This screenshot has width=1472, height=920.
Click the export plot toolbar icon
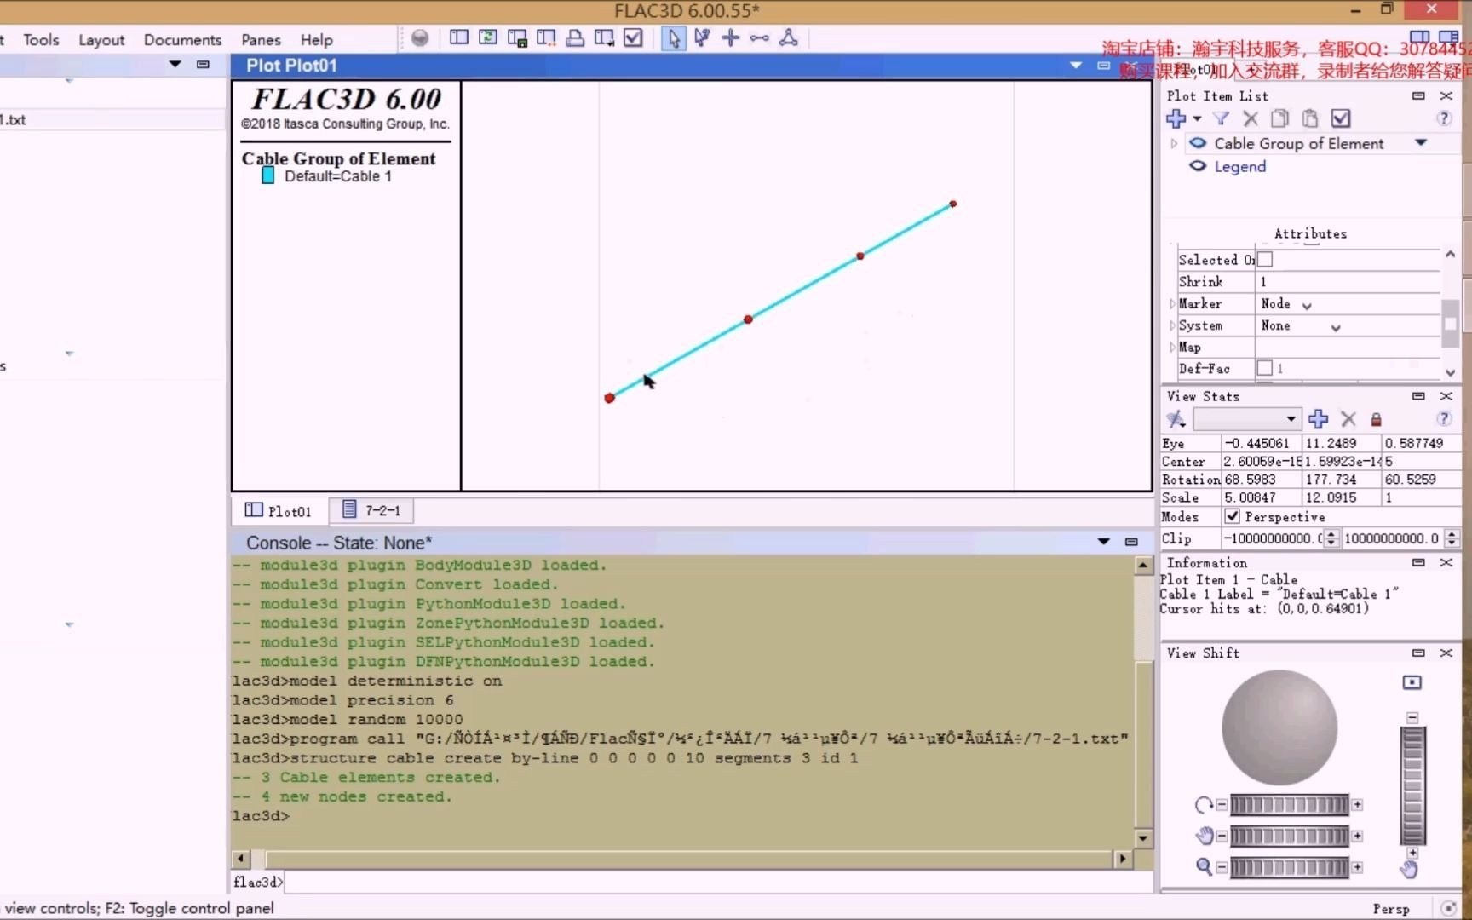point(604,37)
